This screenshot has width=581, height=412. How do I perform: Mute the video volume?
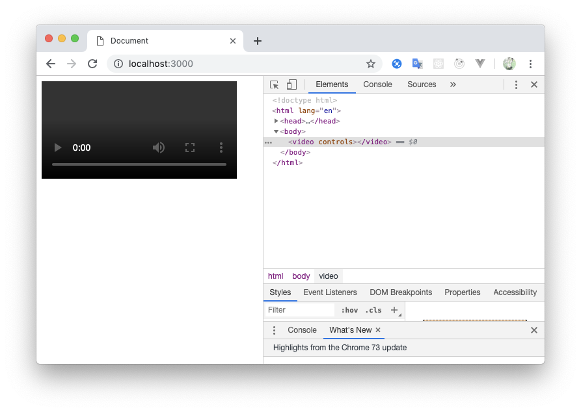pyautogui.click(x=159, y=148)
